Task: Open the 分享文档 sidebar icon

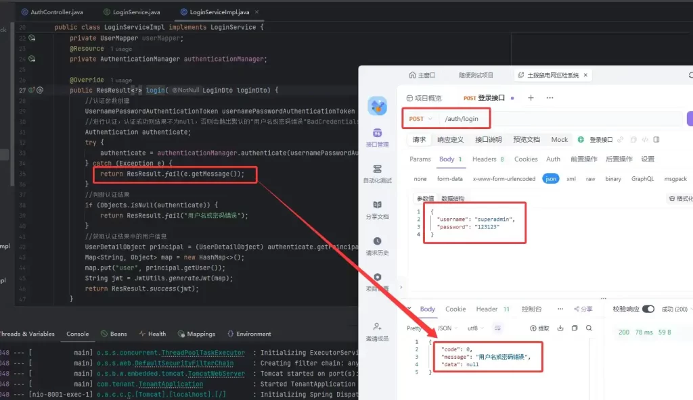Action: (x=377, y=209)
